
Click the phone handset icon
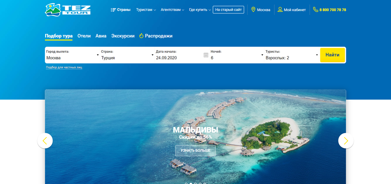[315, 9]
